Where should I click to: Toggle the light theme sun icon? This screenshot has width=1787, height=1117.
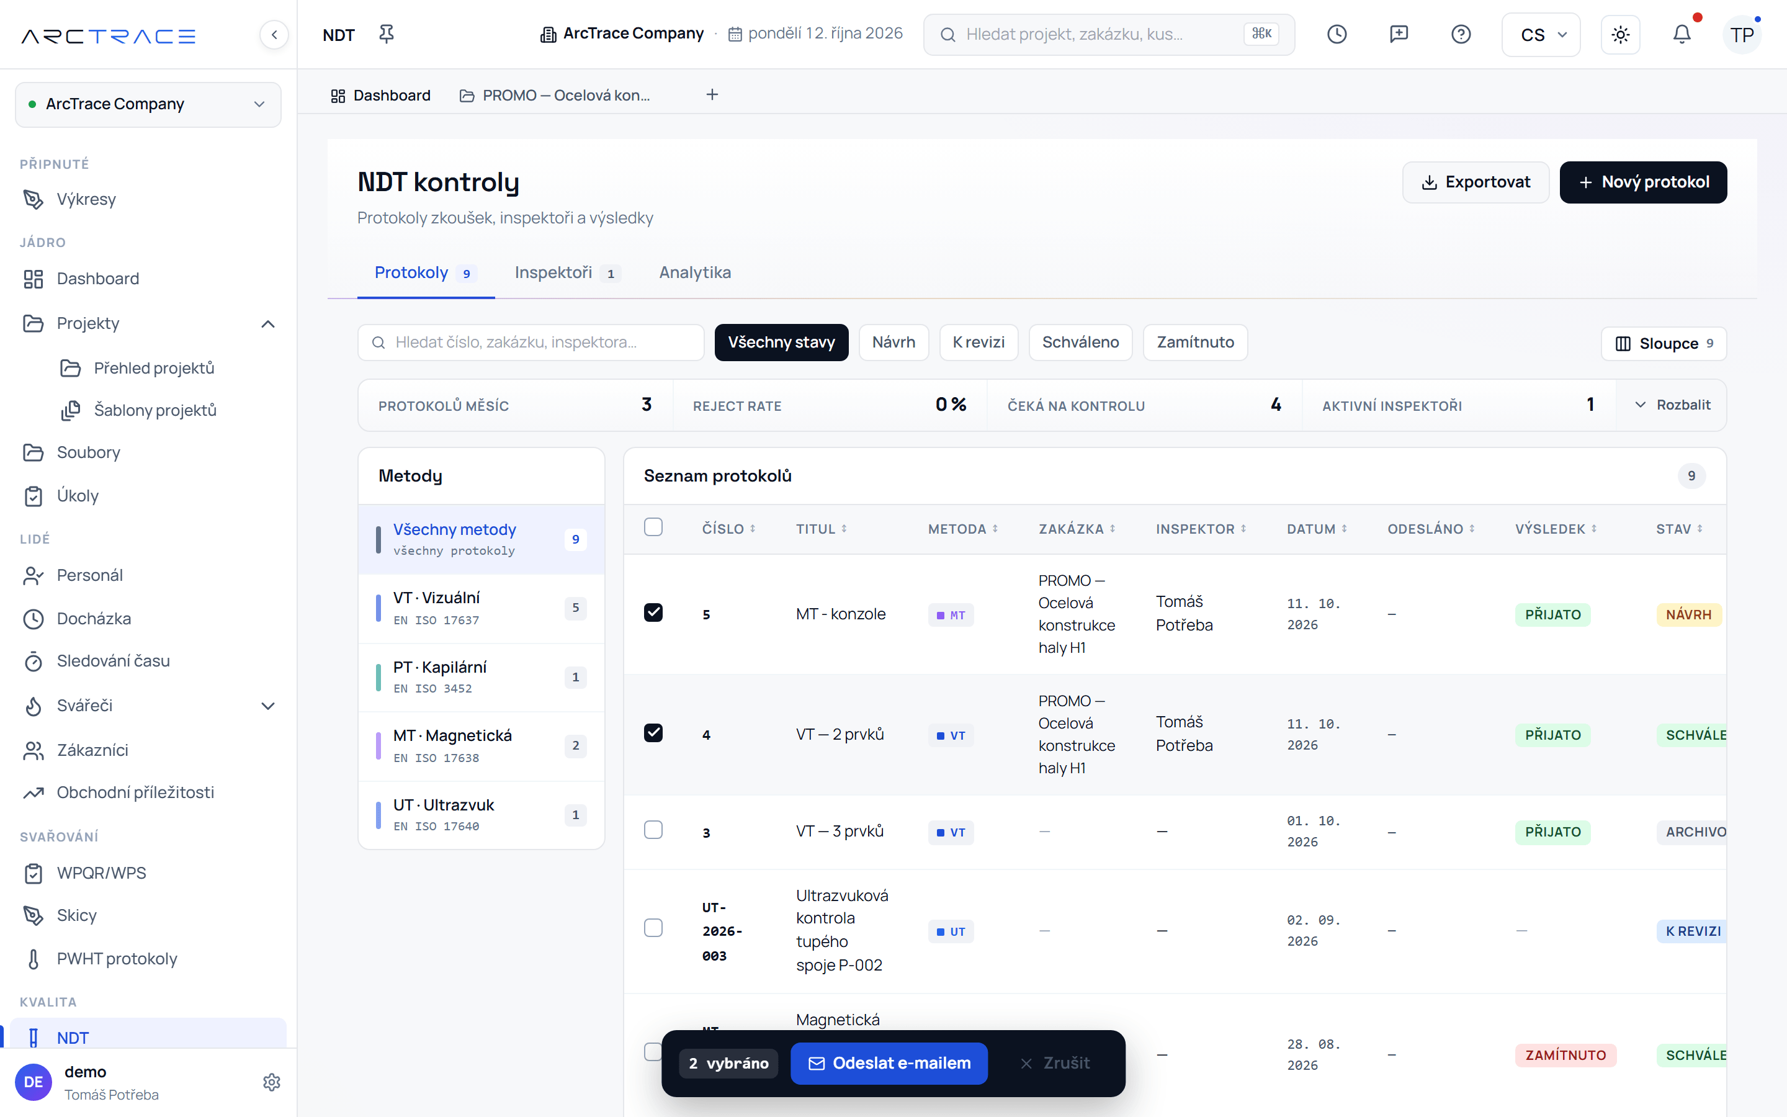click(1620, 35)
